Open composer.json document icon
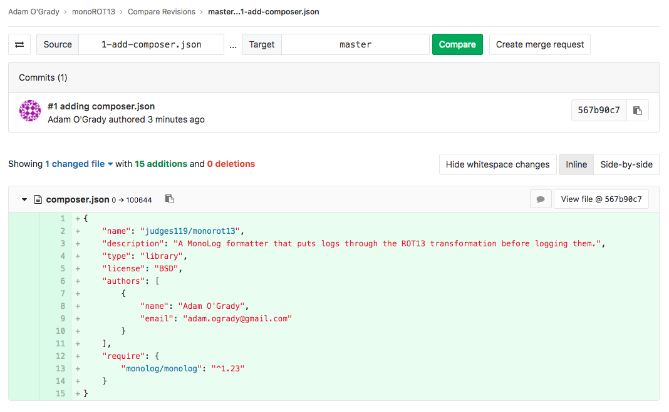The image size is (669, 412). [x=38, y=199]
